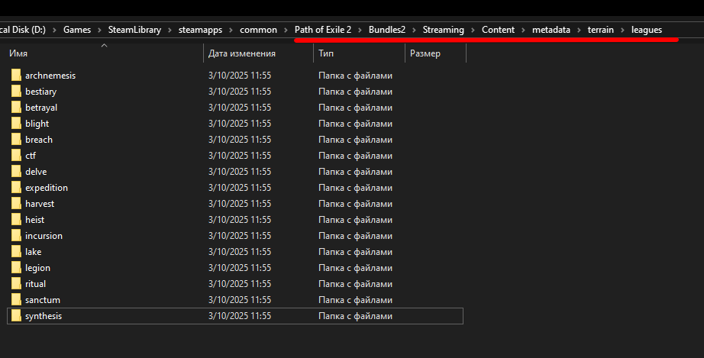Select the sanctum folder name

pos(43,300)
